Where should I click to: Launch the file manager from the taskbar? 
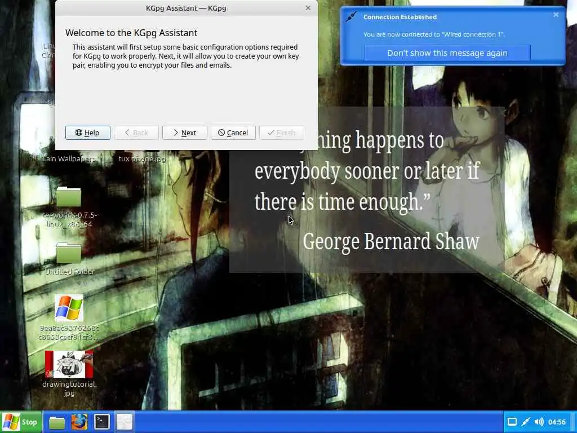click(x=57, y=422)
